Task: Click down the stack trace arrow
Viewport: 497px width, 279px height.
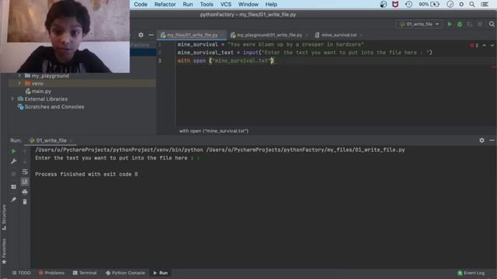Action: point(25,161)
